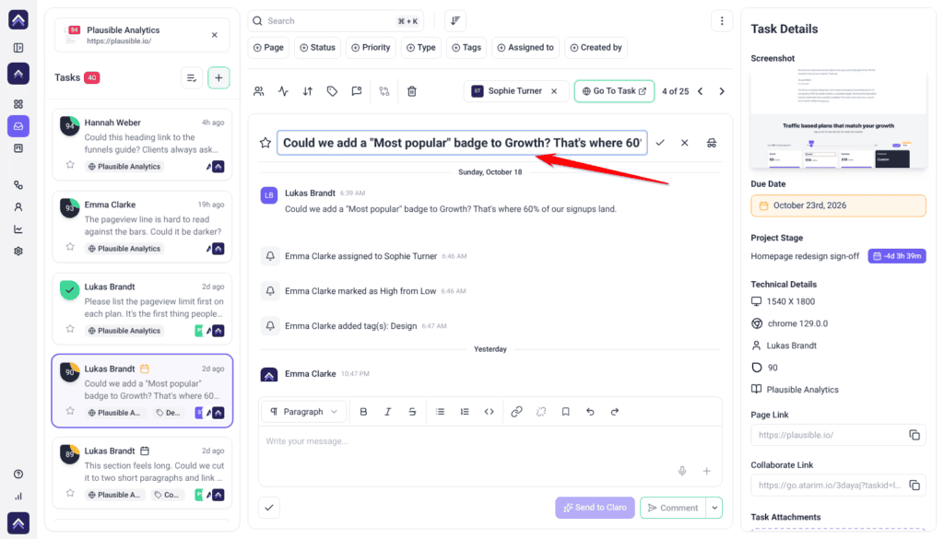Toggle bullet list formatting
The image size is (944, 539).
click(440, 412)
